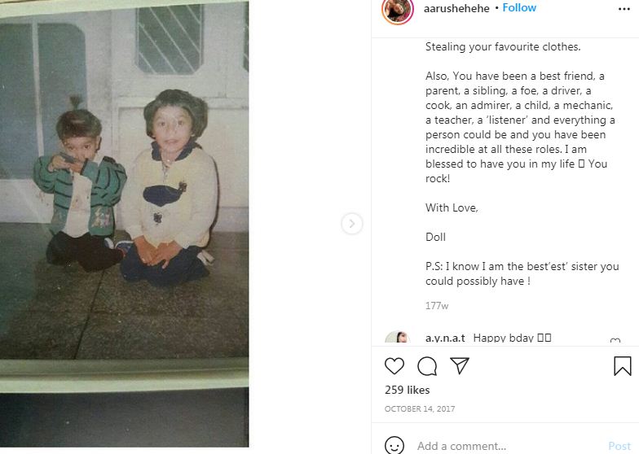This screenshot has width=639, height=454.
Task: Open the October 14, 2017 date link
Action: coord(420,408)
